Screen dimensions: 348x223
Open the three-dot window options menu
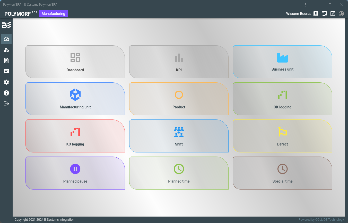(x=305, y=5)
